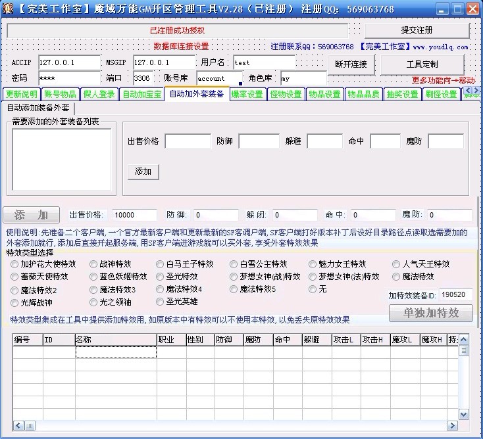Click the 用户名 text field
The width and height of the screenshot is (483, 439).
(x=263, y=62)
